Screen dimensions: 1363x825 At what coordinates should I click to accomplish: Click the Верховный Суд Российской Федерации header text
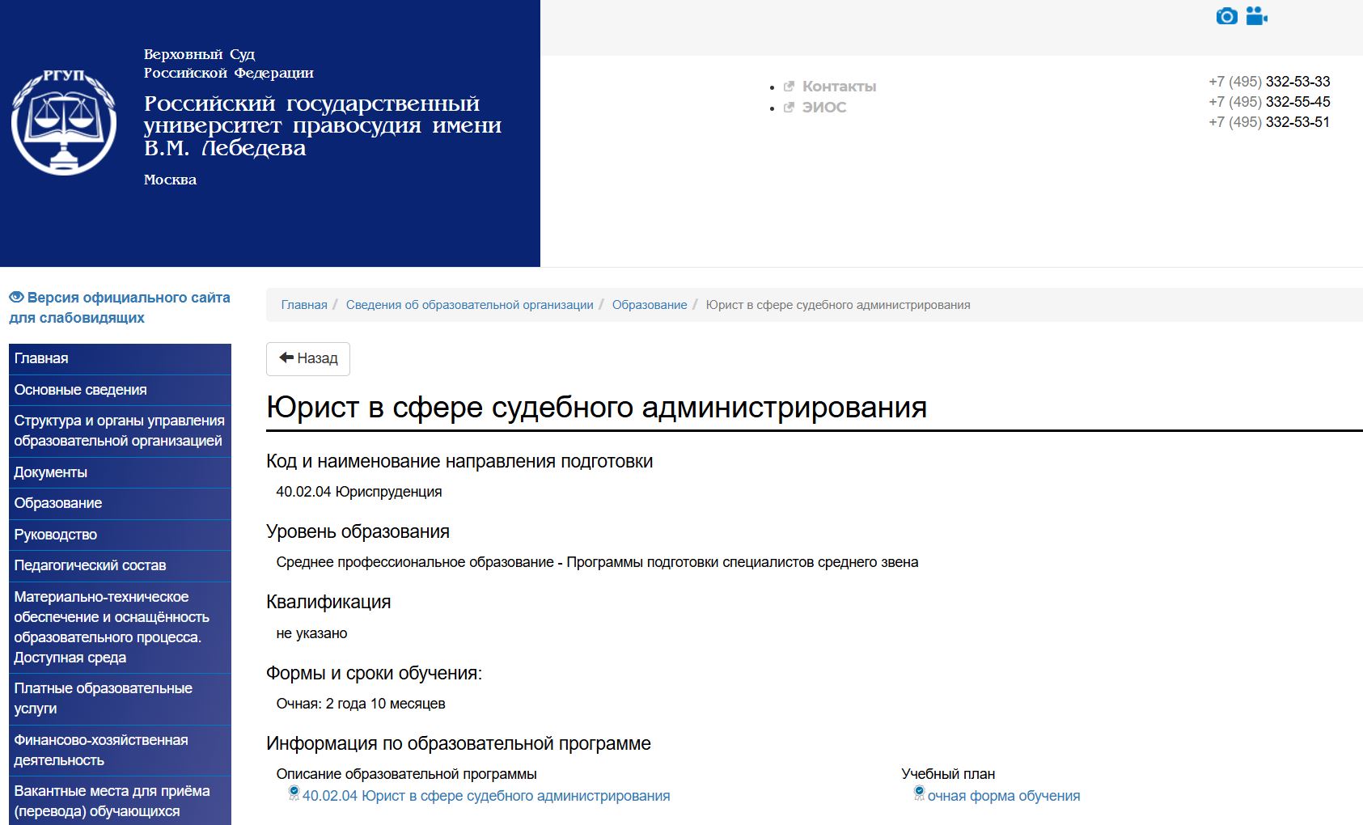click(229, 63)
